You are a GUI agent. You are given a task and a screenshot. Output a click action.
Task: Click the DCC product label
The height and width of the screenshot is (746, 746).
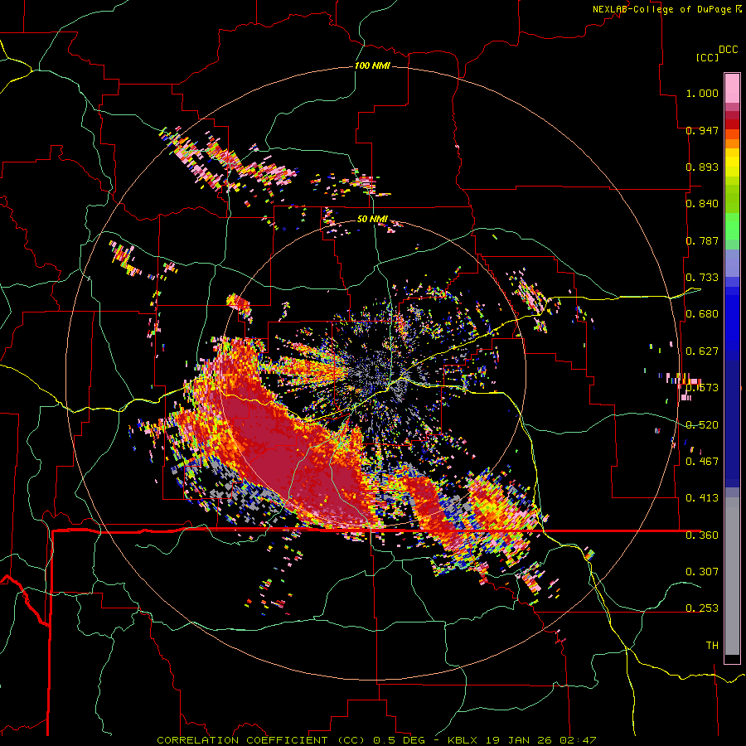click(x=728, y=50)
